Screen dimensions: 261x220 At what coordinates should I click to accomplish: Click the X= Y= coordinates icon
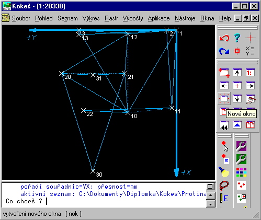tap(250, 51)
